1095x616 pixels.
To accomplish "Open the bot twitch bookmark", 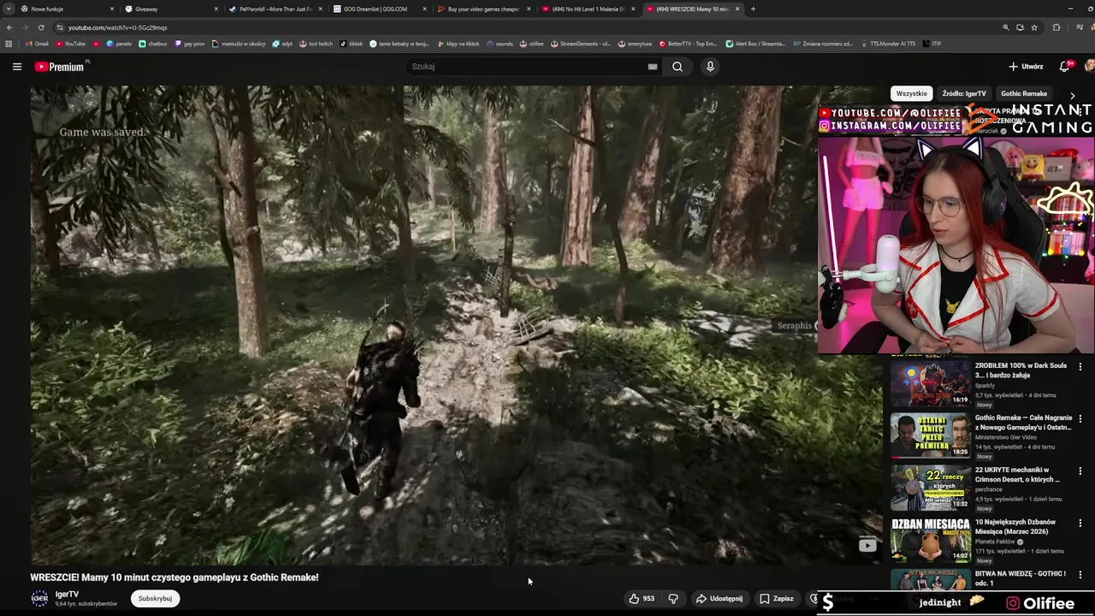I will tap(316, 44).
